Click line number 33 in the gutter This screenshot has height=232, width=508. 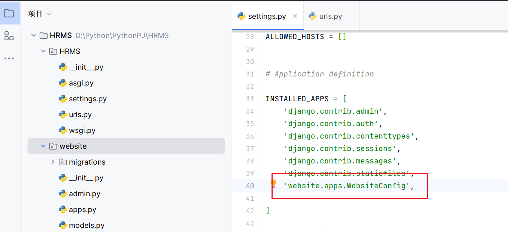[x=250, y=99]
